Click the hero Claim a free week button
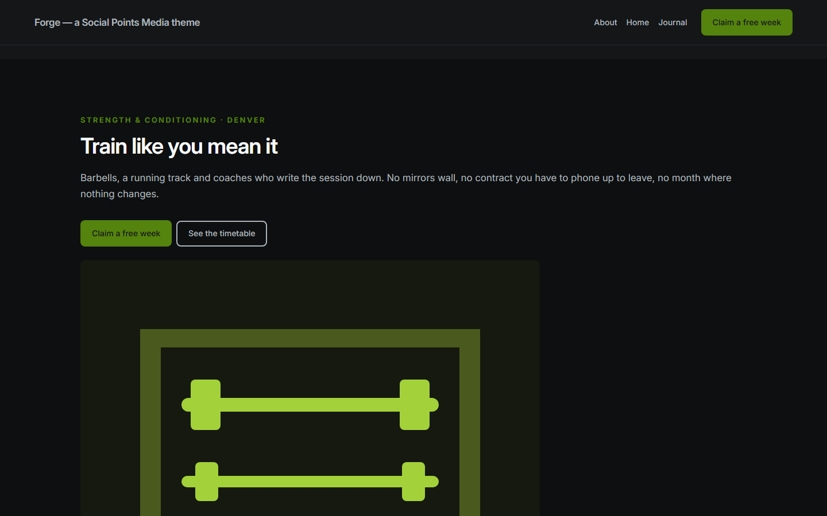 [126, 233]
